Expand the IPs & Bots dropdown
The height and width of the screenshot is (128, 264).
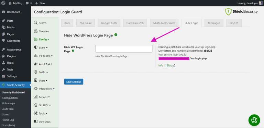46,56
